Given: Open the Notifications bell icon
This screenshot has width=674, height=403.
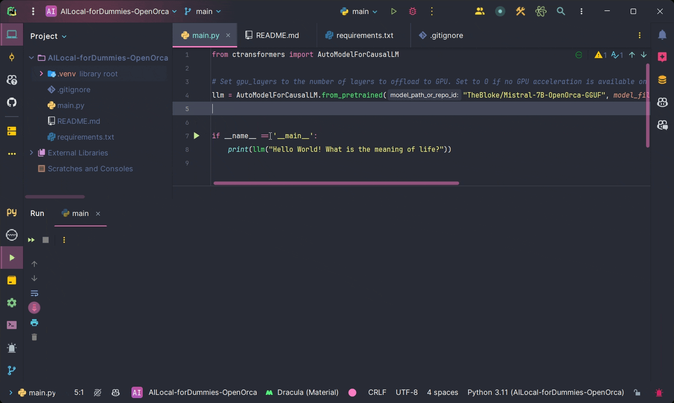Looking at the screenshot, I should (662, 35).
